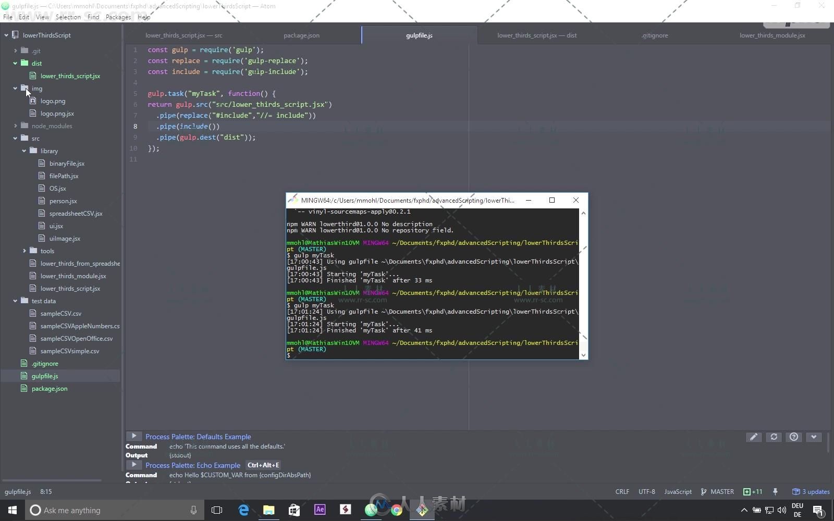Open the Process Palette: Echo Example link
The width and height of the screenshot is (834, 521).
tap(193, 465)
